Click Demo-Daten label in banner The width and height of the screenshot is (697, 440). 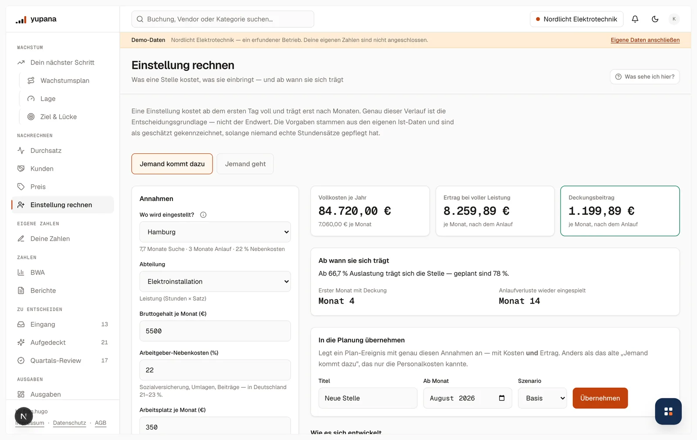[x=148, y=40]
